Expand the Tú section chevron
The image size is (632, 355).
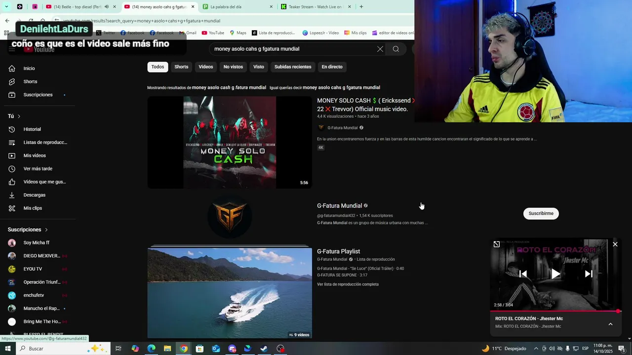(19, 116)
